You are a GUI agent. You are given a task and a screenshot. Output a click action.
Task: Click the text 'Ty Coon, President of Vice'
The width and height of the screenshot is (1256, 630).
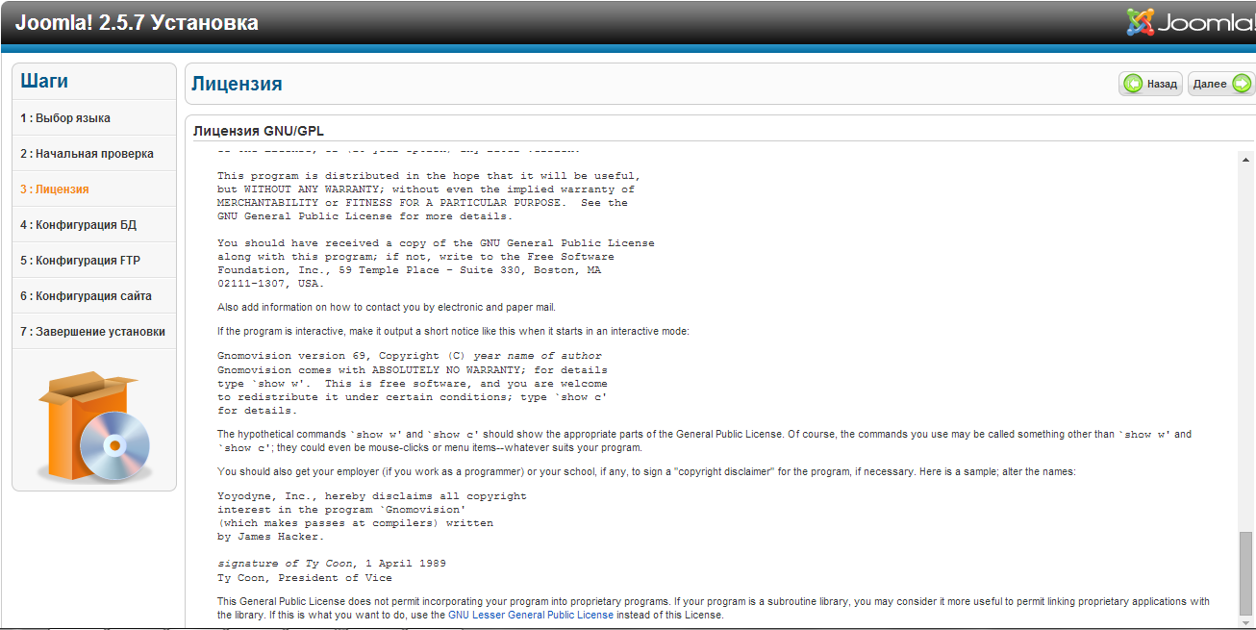[x=305, y=578]
